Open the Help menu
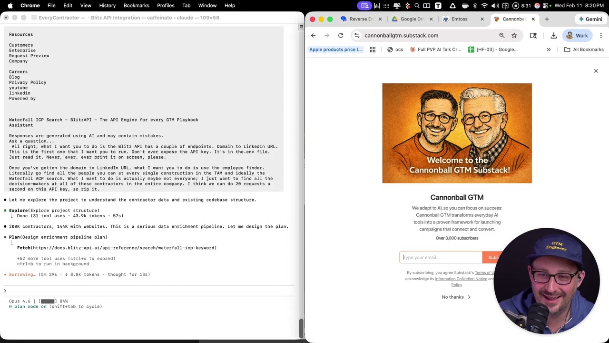The image size is (609, 343). coord(230,6)
